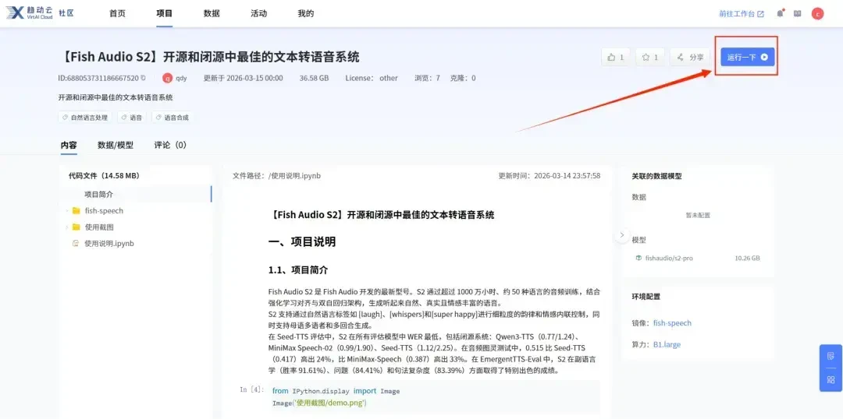Click the 1.1、项目简介 heading
The height and width of the screenshot is (419, 843).
pyautogui.click(x=298, y=269)
